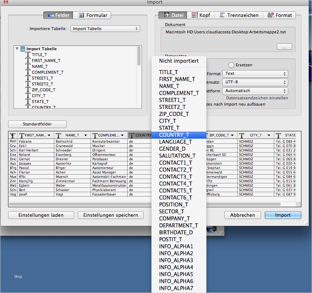
Task: Choose CONTACT1_T in the popup menu
Action: pos(179,163)
